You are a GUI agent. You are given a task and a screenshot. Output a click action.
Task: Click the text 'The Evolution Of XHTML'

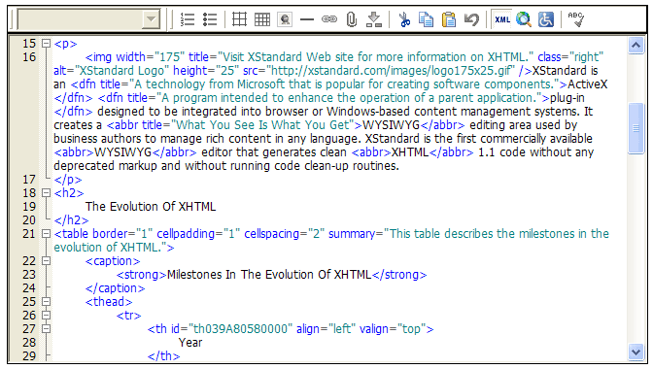point(151,206)
